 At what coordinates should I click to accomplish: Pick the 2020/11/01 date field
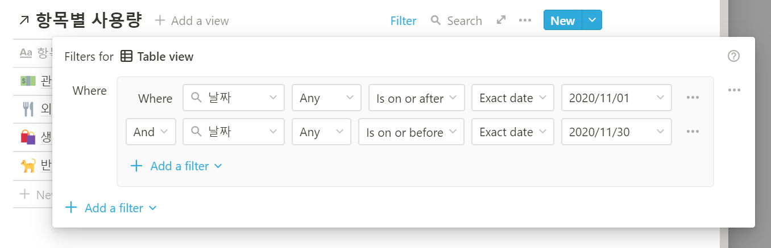[616, 98]
